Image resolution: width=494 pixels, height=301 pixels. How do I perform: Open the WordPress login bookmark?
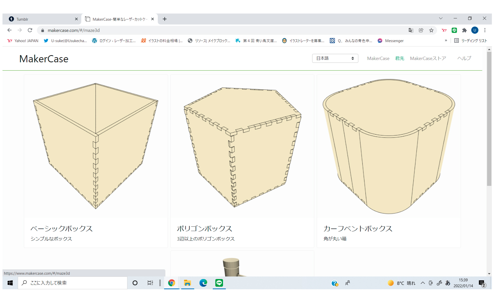tap(114, 41)
